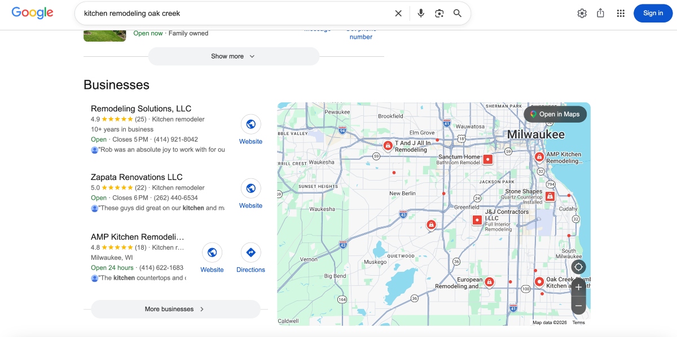This screenshot has height=337, width=677.
Task: Open search by image camera icon
Action: click(439, 14)
